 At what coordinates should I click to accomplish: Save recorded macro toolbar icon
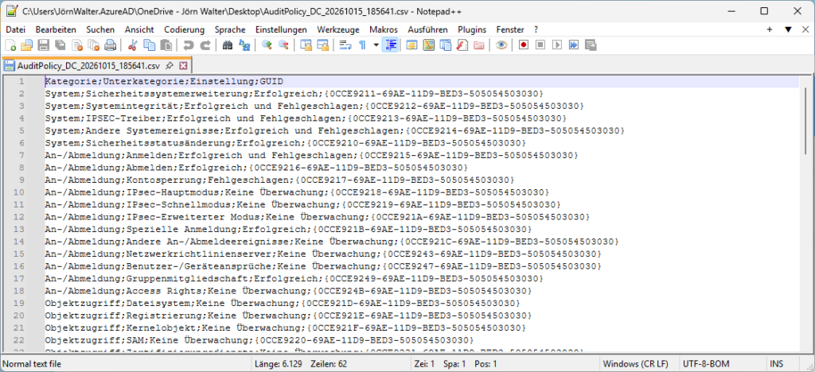click(x=591, y=45)
